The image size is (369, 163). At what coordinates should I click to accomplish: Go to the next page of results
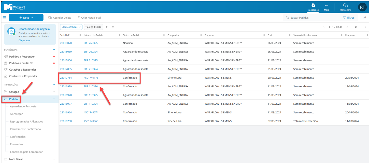(x=347, y=27)
